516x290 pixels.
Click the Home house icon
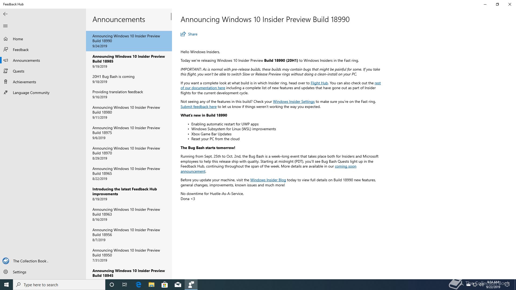click(x=6, y=39)
